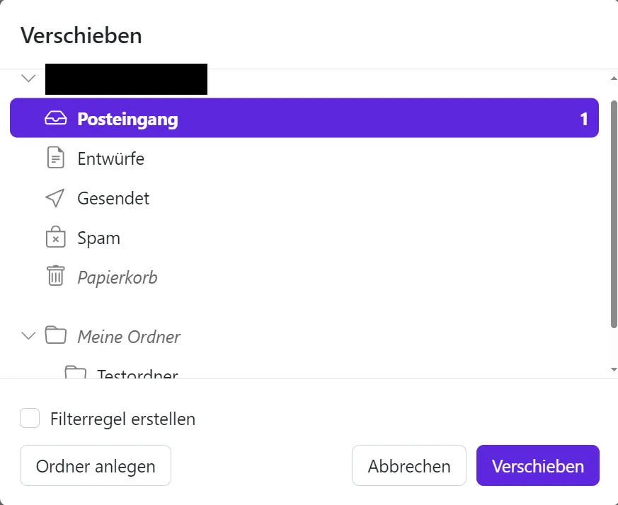618x505 pixels.
Task: Select the Entwürfe folder as destination
Action: pos(110,158)
